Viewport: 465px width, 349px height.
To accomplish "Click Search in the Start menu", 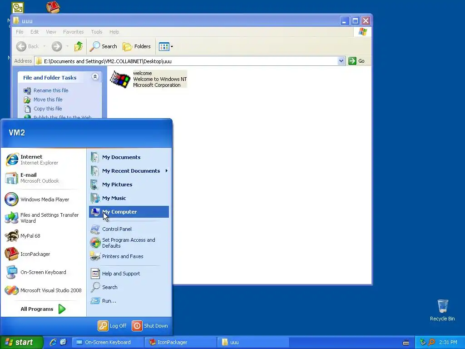I will [129, 287].
